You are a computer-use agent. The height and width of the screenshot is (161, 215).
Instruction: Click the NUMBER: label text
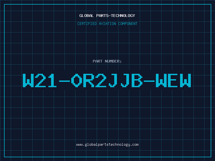pos(113,61)
